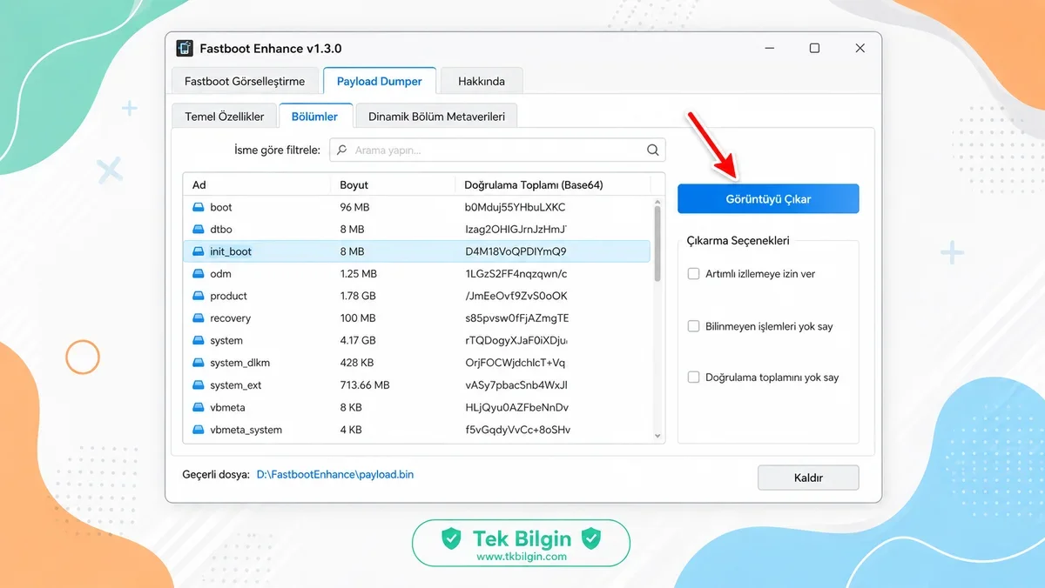Click checksum HLjQyu0AZFbeNnDv cell
The width and height of the screenshot is (1045, 588).
(x=517, y=407)
